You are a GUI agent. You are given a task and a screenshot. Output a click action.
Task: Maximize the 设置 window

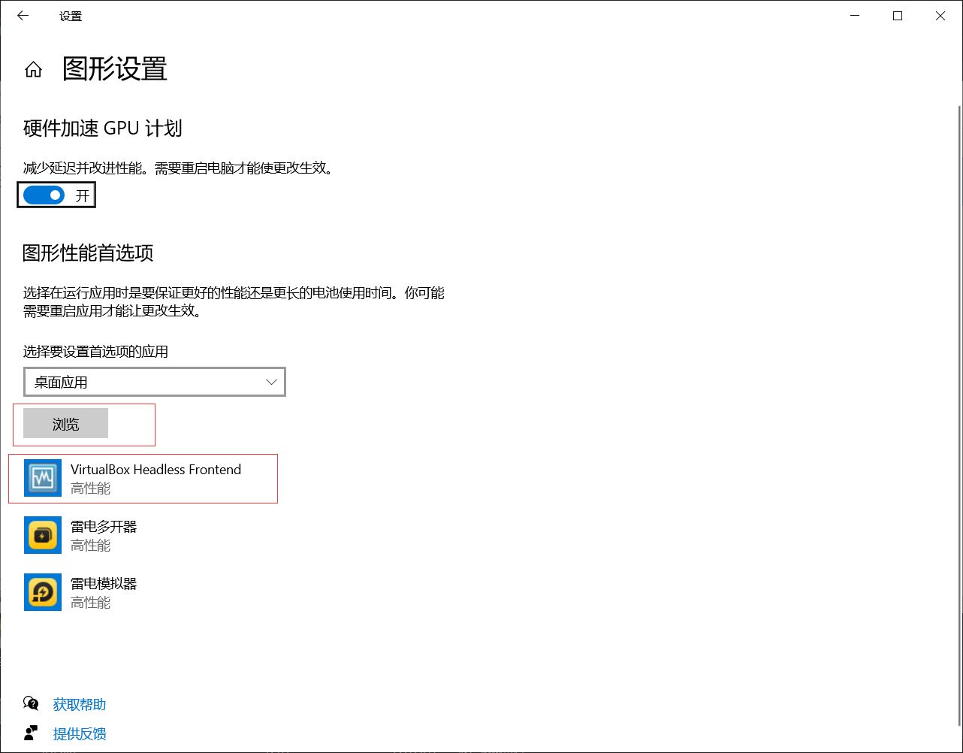point(897,16)
